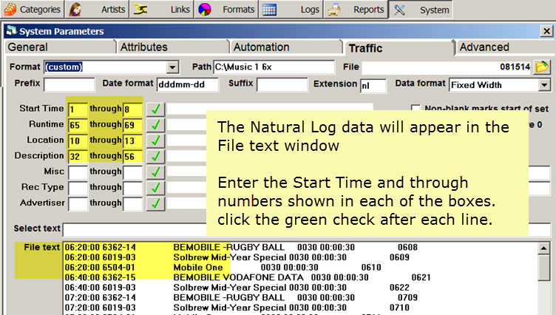Image resolution: width=556 pixels, height=315 pixels.
Task: Open the Reports toolbar section
Action: click(356, 9)
